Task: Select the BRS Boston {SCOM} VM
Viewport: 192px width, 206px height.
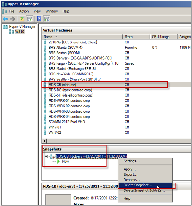Action: click(64, 53)
